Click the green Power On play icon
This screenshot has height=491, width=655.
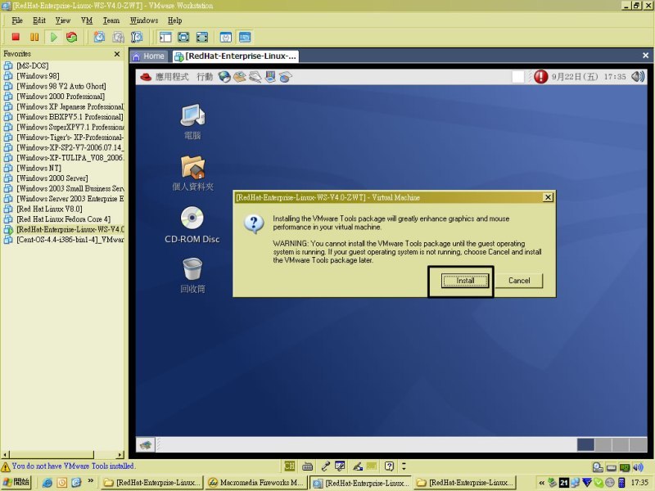[x=53, y=37]
